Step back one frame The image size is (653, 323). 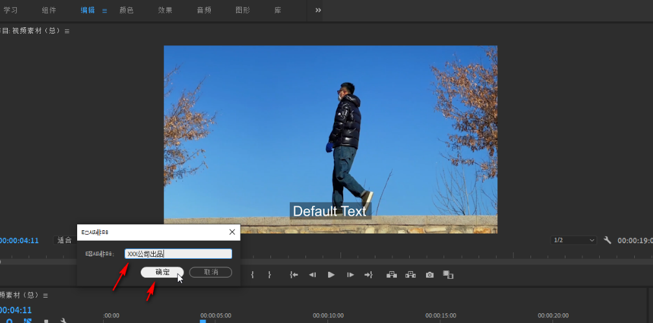pyautogui.click(x=313, y=275)
